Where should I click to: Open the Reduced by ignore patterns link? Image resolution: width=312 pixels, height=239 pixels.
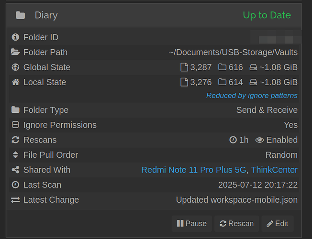(x=252, y=96)
